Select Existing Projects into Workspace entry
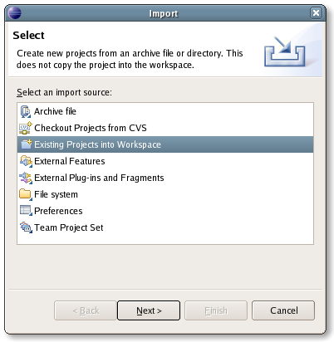334x342 pixels. 165,144
